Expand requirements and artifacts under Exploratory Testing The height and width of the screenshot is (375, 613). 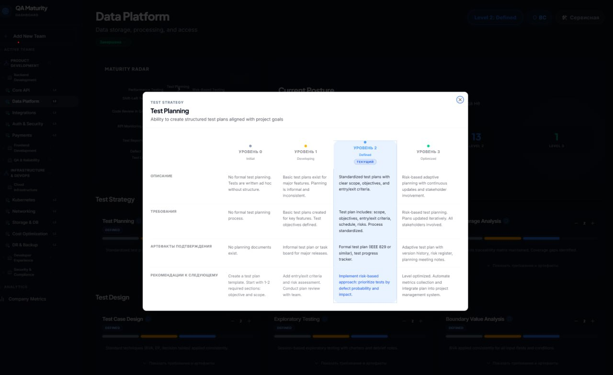point(351,363)
